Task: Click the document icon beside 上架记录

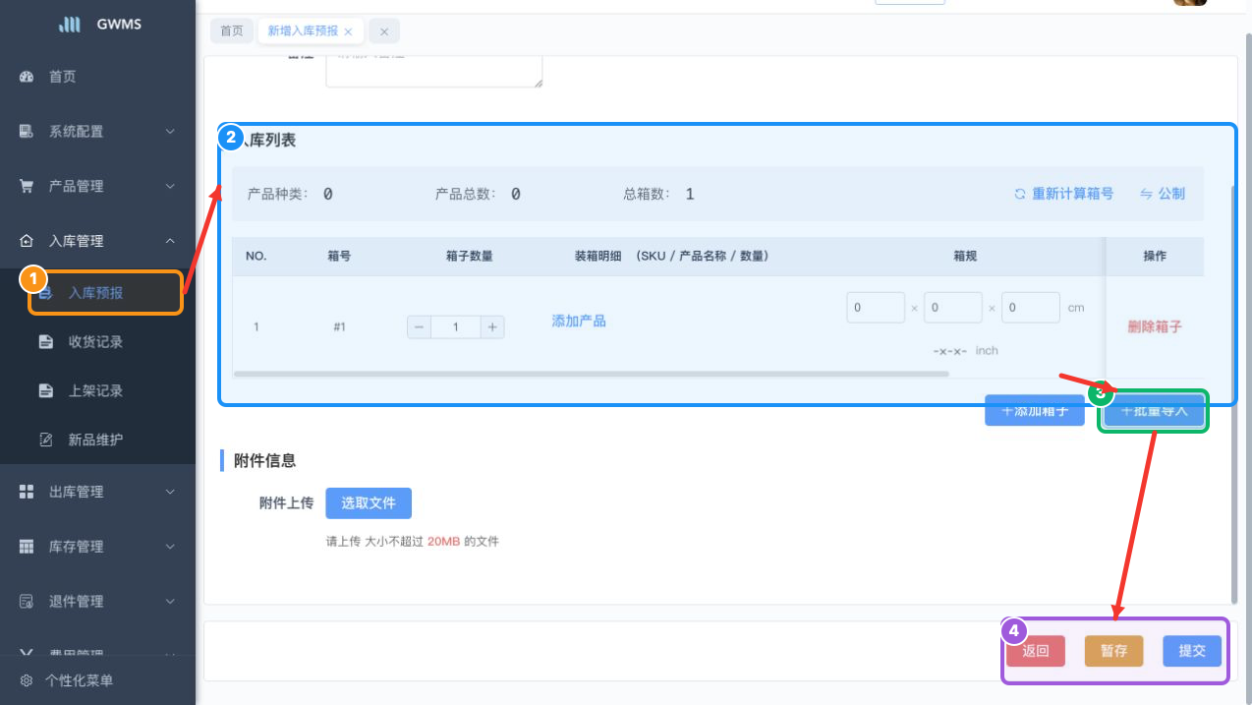Action: tap(46, 391)
